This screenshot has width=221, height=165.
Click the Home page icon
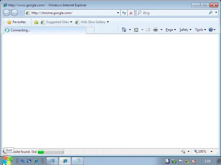click(x=124, y=30)
